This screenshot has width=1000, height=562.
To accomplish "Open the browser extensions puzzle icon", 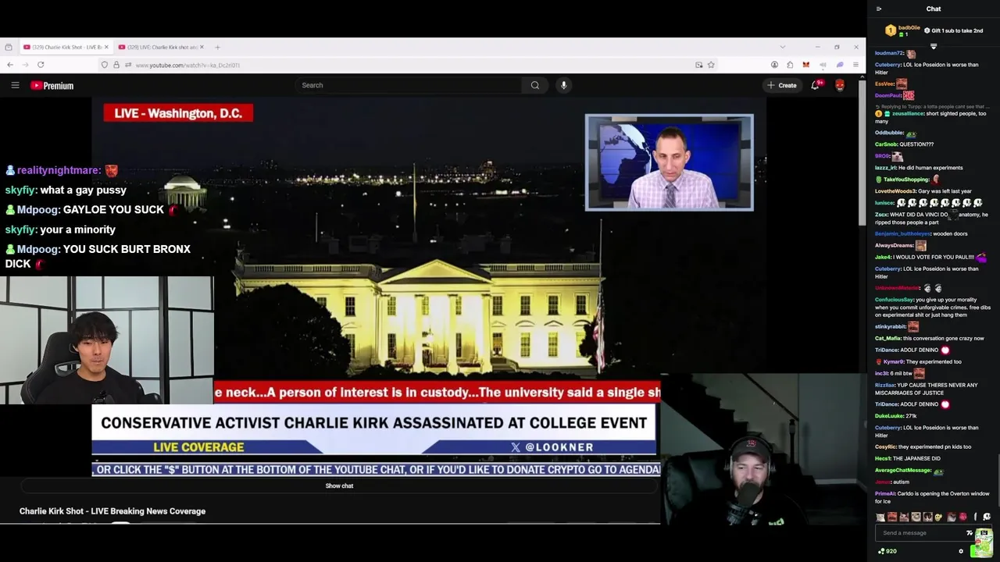I will click(x=790, y=65).
